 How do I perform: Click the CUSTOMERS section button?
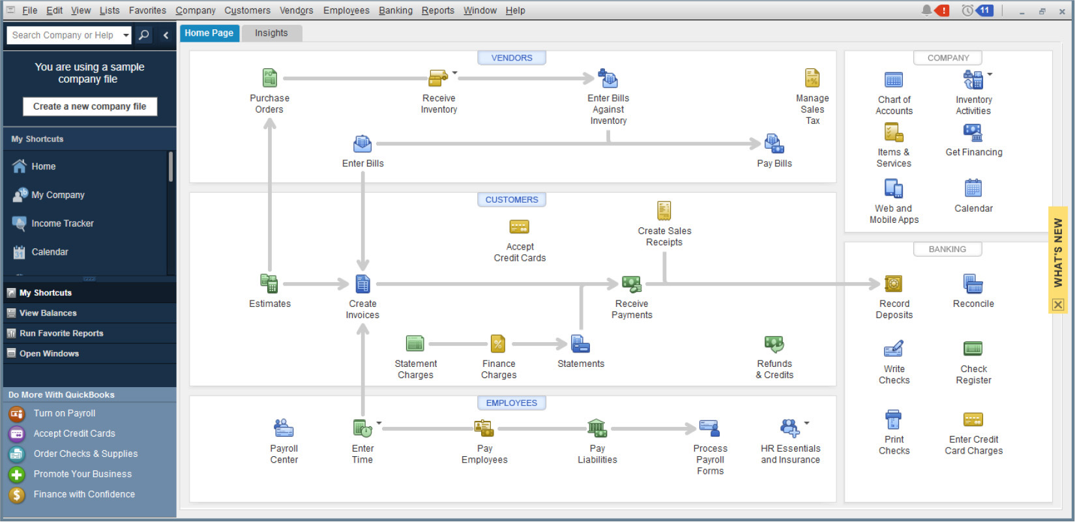tap(512, 200)
